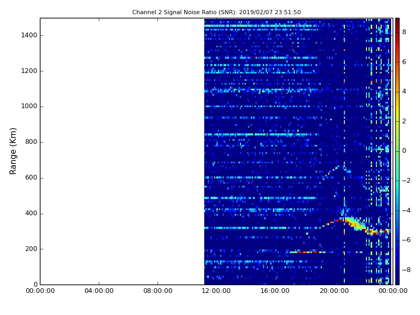Click the y-axis tick label 800
420x315 pixels.
31,142
